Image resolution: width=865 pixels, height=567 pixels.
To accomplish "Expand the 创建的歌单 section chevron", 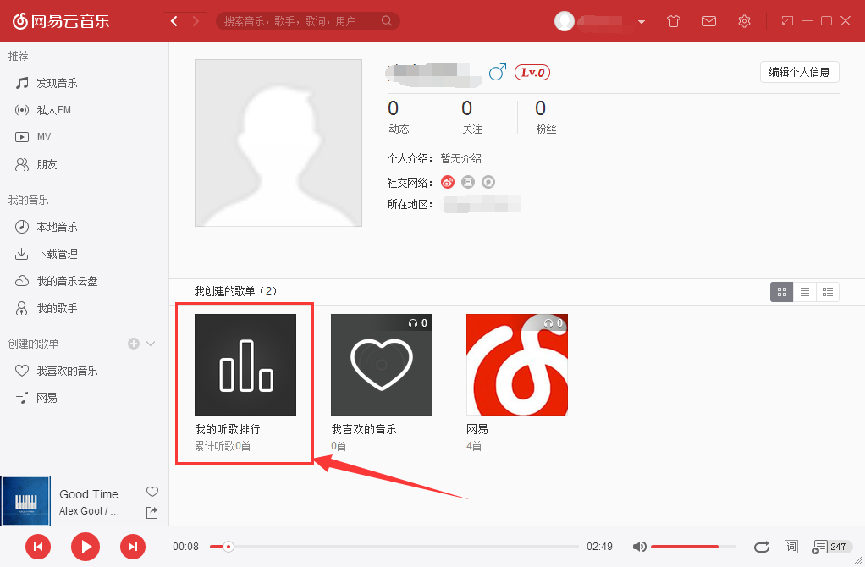I will [149, 344].
